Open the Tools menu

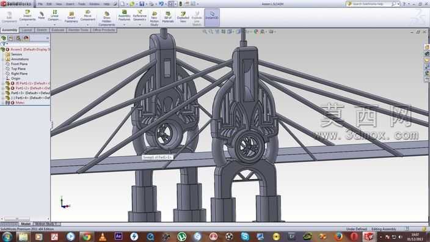82,4
